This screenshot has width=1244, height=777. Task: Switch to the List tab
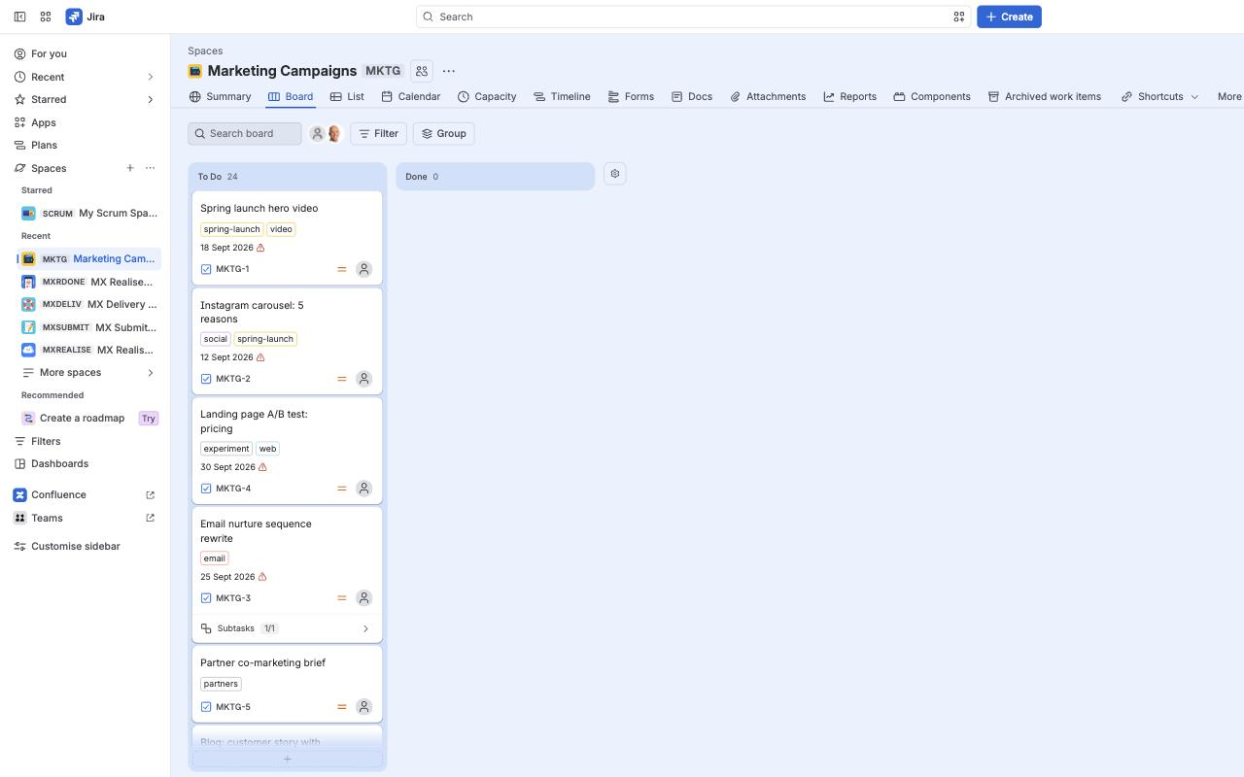pyautogui.click(x=347, y=96)
